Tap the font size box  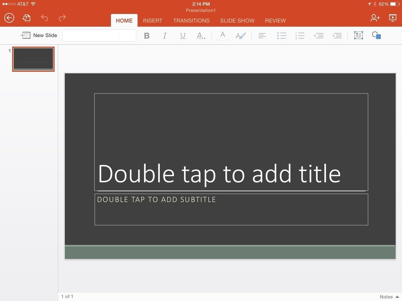point(127,36)
